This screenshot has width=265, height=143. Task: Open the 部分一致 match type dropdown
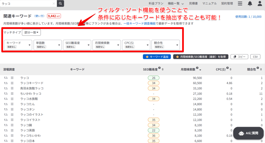pos(31,33)
